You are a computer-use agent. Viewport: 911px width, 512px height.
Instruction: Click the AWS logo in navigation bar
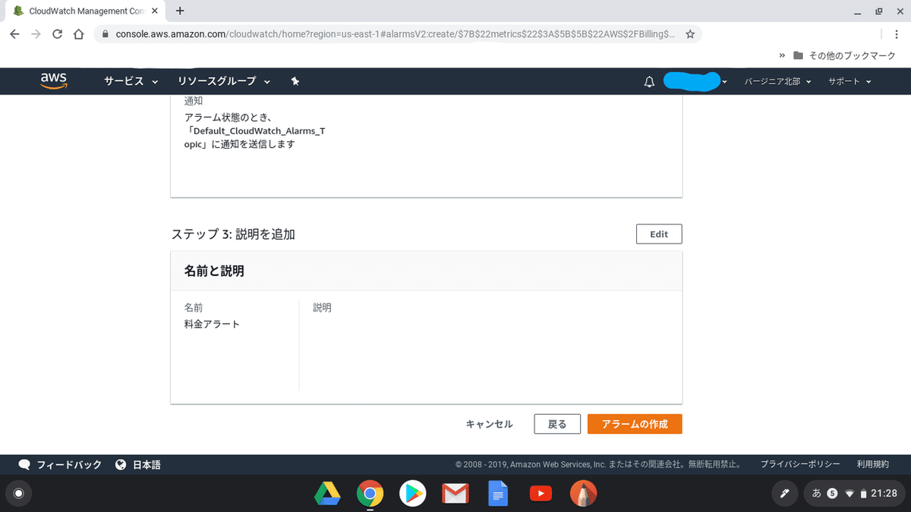tap(52, 80)
